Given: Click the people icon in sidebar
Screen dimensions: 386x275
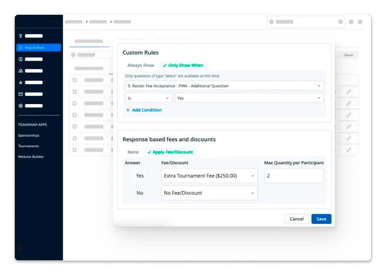Looking at the screenshot, I should coord(21,71).
